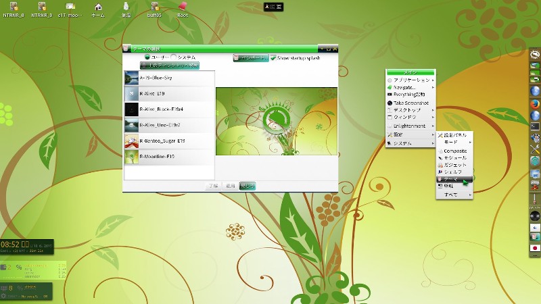Click the thermometer gadget on the shelf
The height and width of the screenshot is (304, 541).
tap(535, 199)
